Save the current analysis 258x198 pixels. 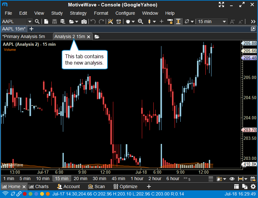(55, 21)
